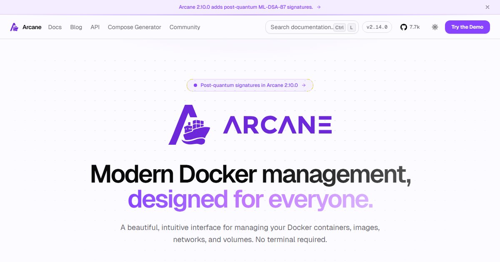The height and width of the screenshot is (262, 500).
Task: Click the arrow icon in Post-quantum pill
Action: tap(304, 85)
